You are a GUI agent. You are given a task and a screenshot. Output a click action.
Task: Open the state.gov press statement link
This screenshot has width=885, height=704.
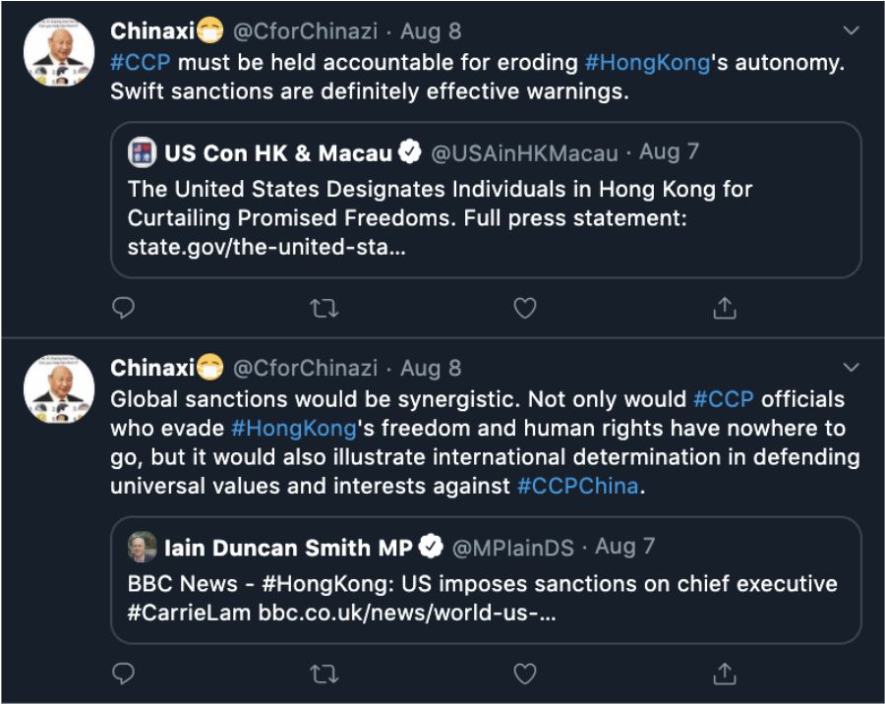click(x=266, y=247)
